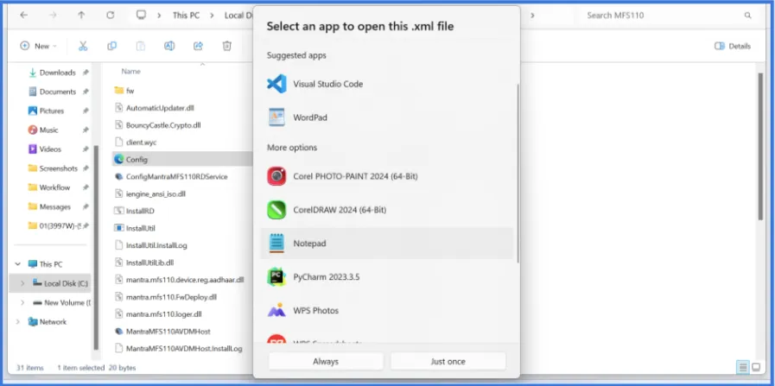This screenshot has height=386, width=775.
Task: Select Network in navigation pane
Action: tap(53, 322)
